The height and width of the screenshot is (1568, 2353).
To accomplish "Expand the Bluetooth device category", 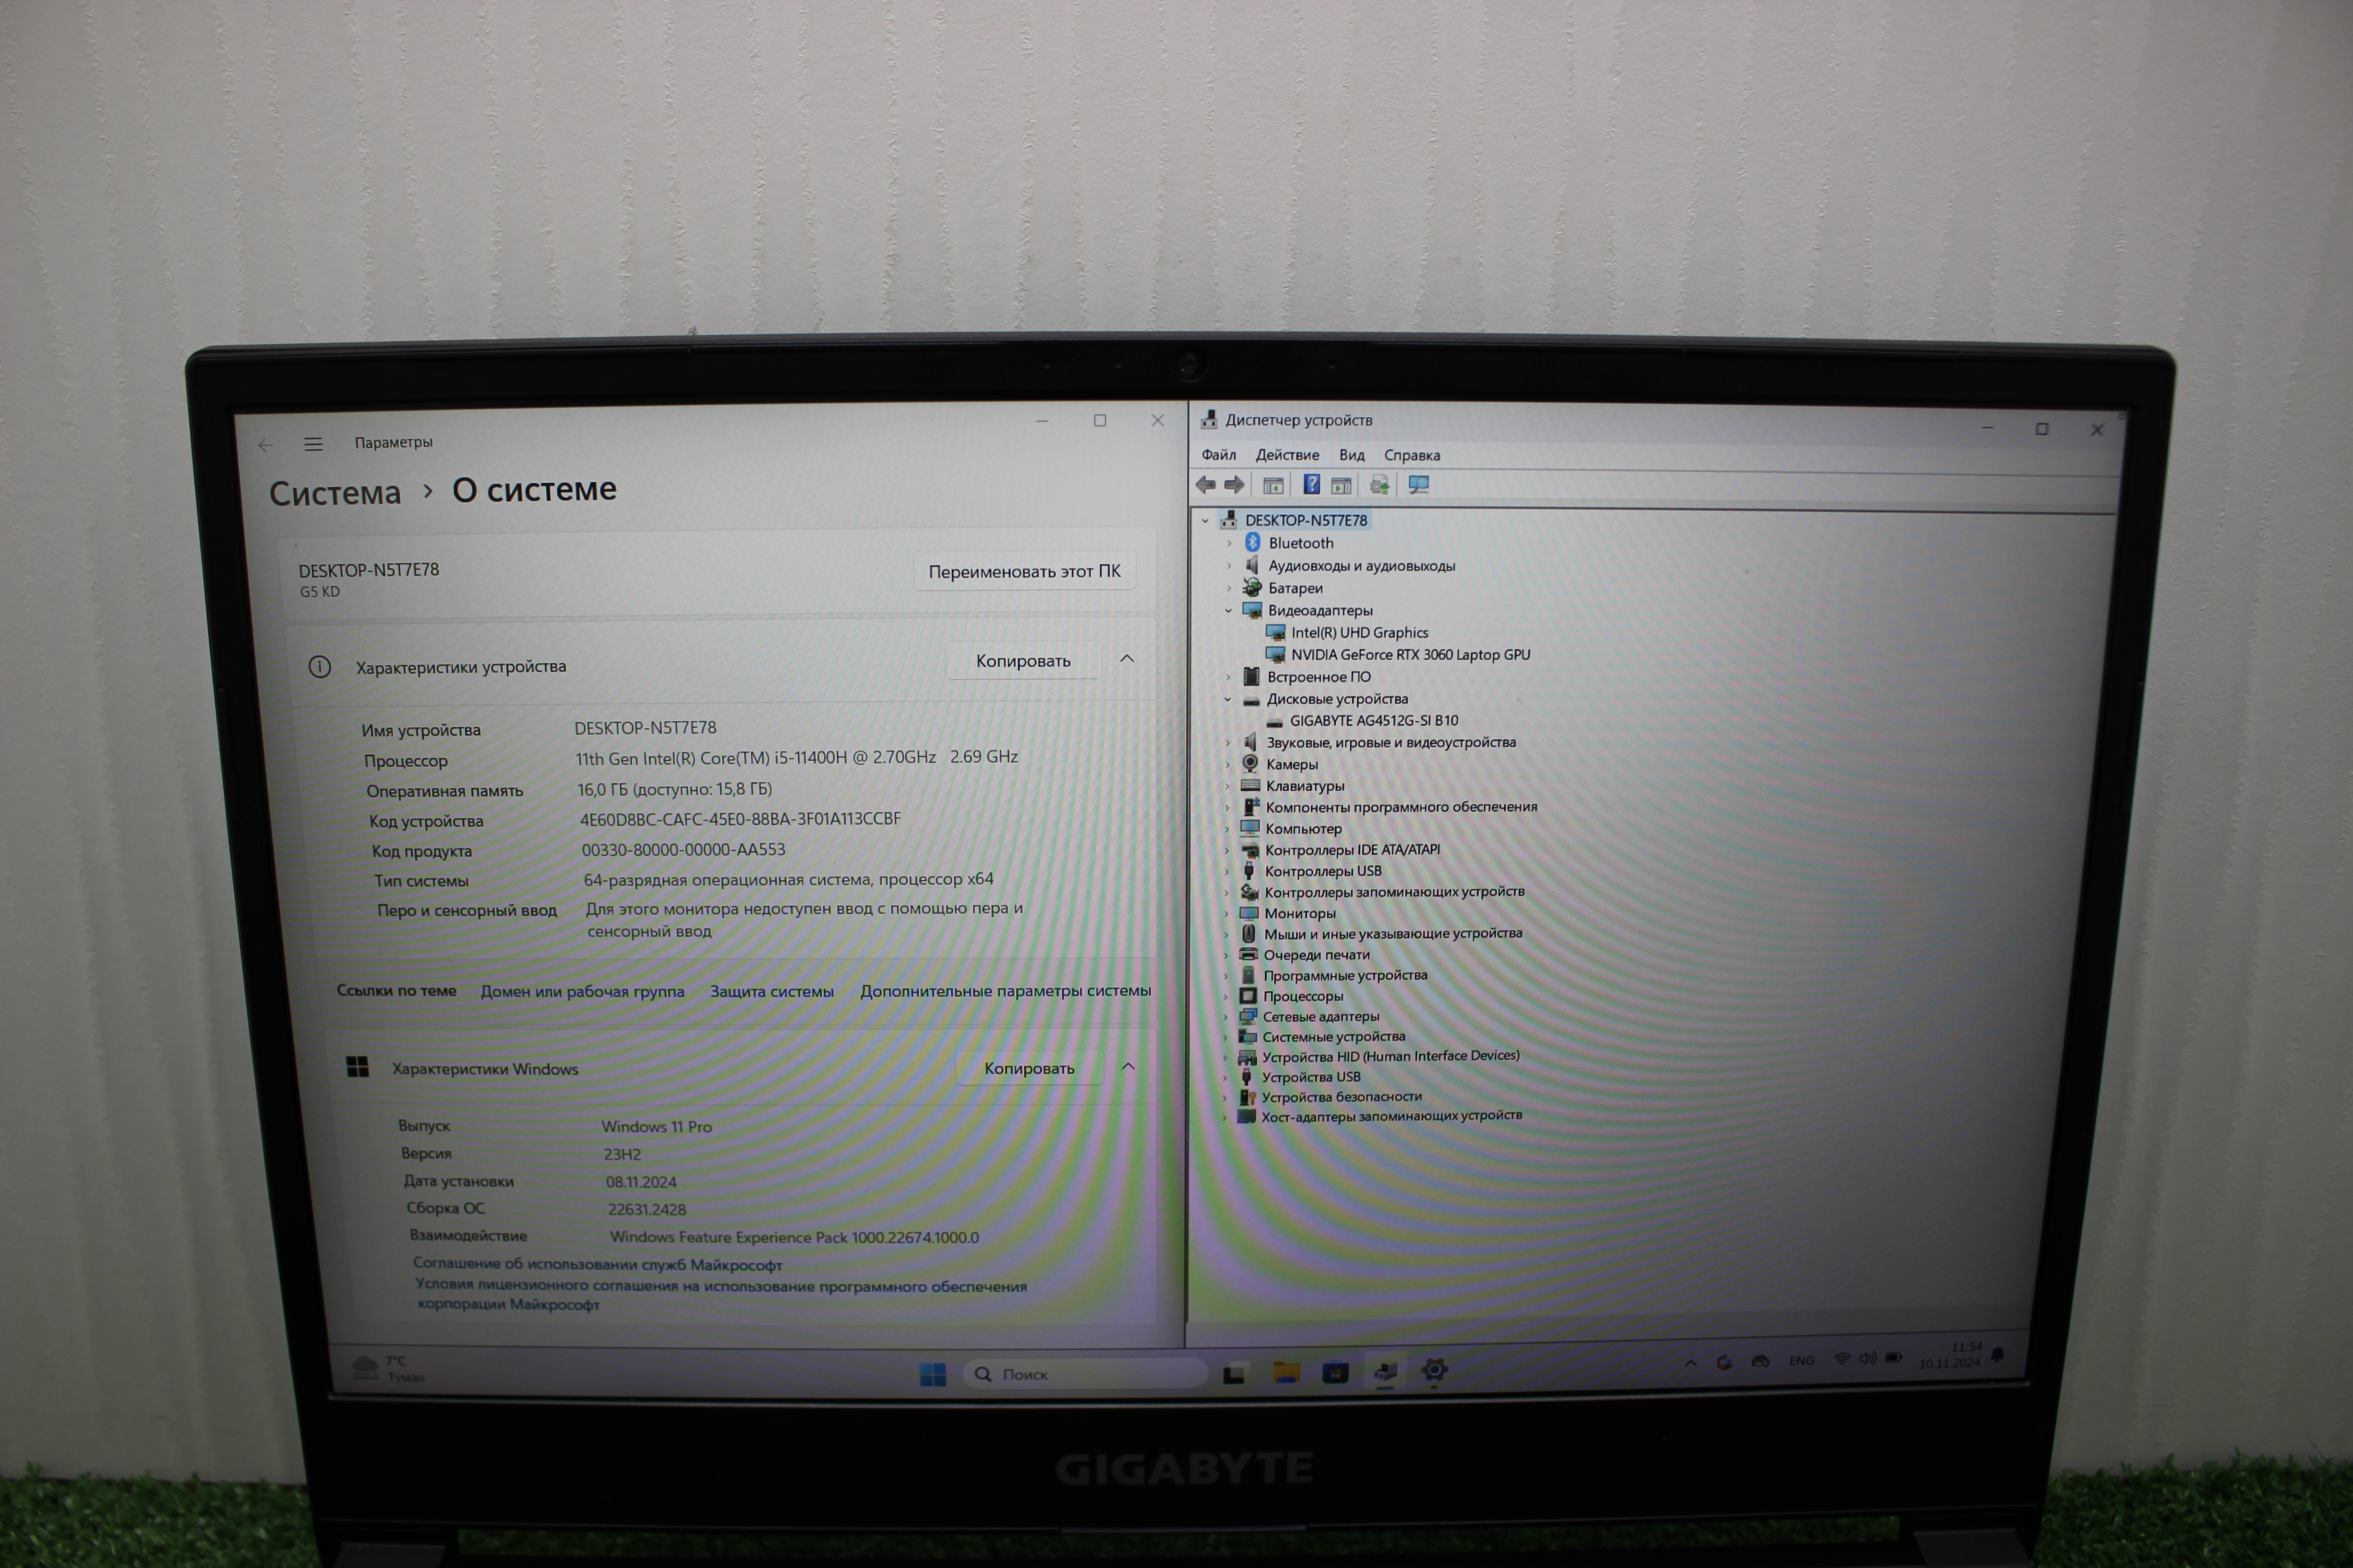I will tap(1230, 543).
